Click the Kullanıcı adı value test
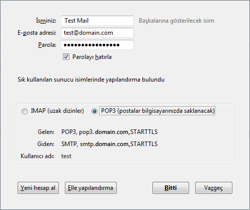Image resolution: width=250 pixels, height=210 pixels. [x=66, y=156]
